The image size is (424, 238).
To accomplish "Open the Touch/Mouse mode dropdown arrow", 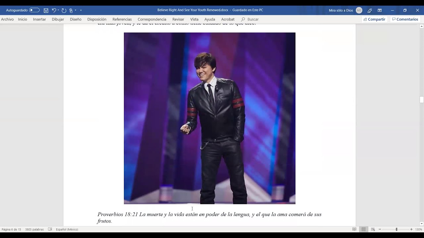I will 76,10.
